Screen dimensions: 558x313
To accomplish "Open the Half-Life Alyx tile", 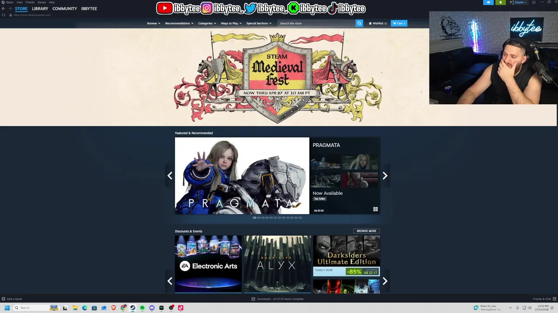I will coord(278,264).
